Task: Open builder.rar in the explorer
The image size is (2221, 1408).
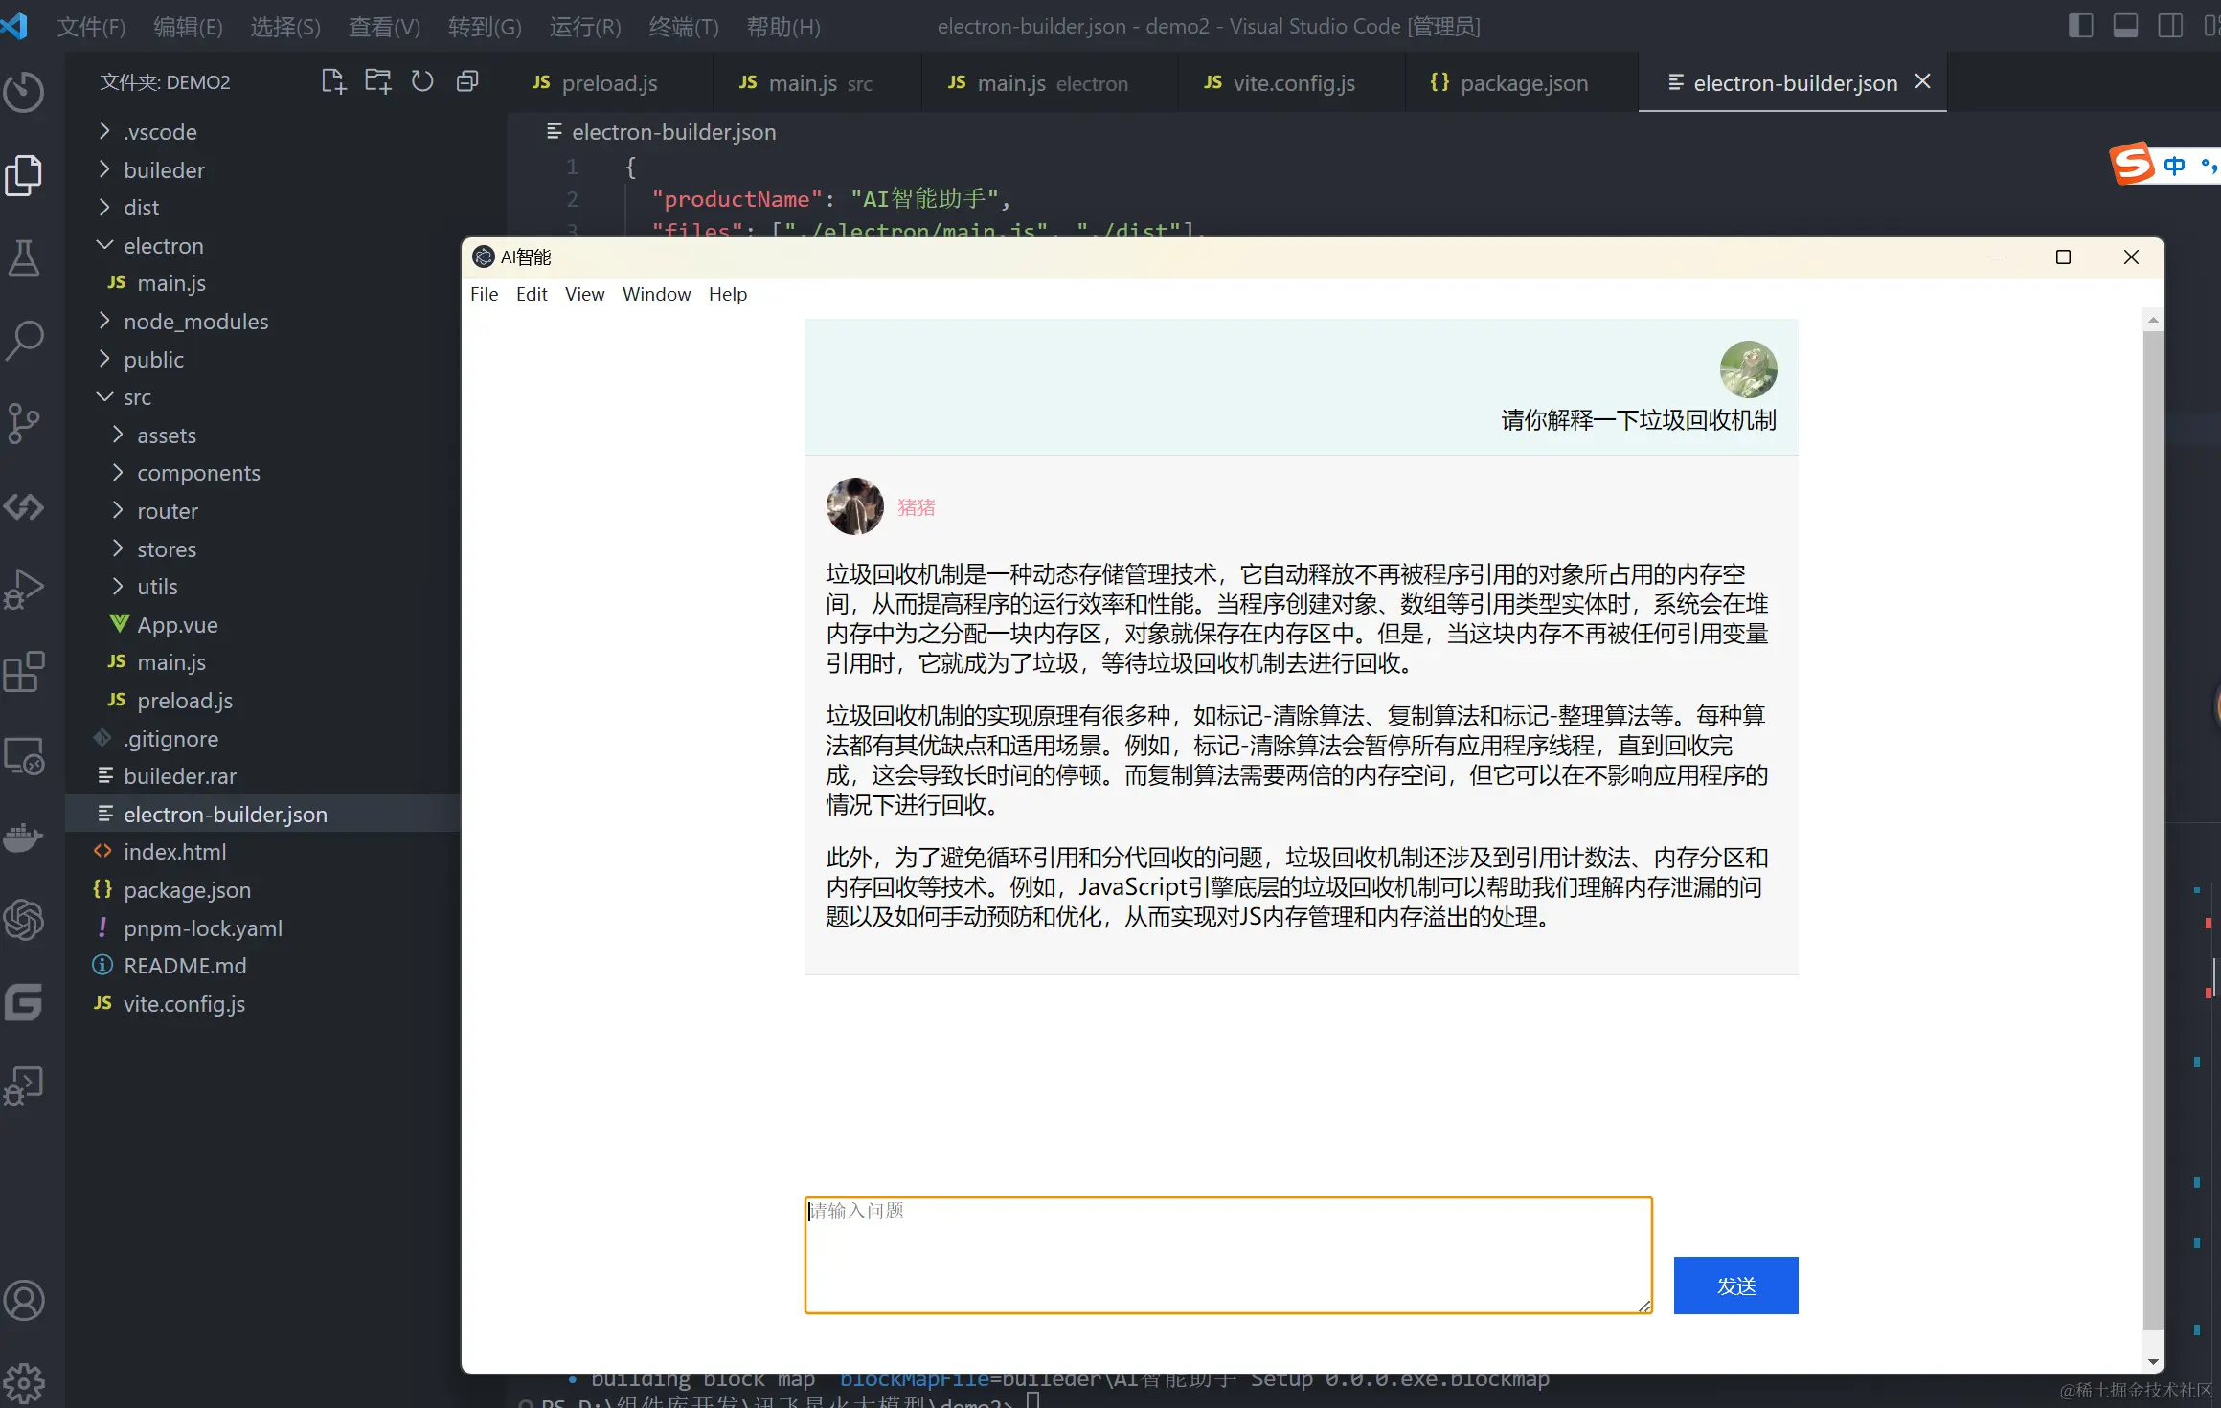Action: (x=263, y=776)
